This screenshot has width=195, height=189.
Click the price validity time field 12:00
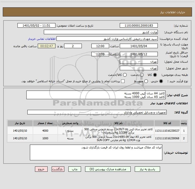100,54
